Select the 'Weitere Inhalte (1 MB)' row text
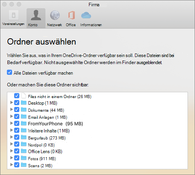 49,131
